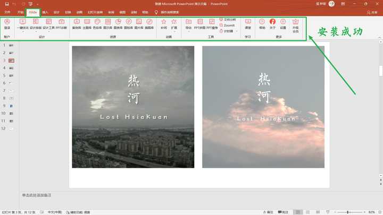This screenshot has height=215, width=383.
Task: Expand the 设计排版 dropdown arrow
Action: tap(36, 32)
